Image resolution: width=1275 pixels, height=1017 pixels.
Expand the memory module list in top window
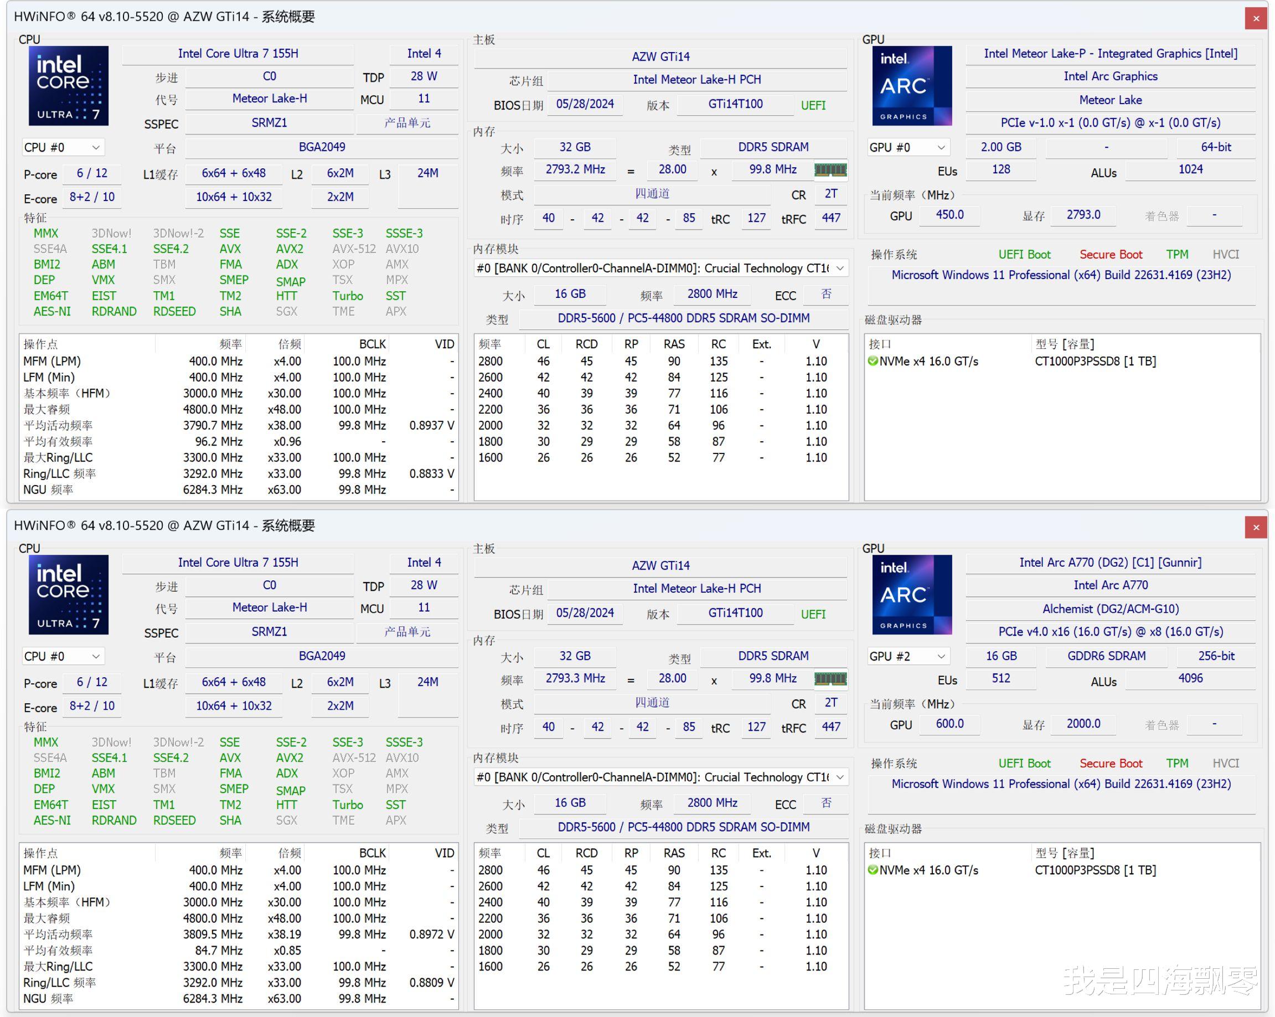pyautogui.click(x=840, y=269)
